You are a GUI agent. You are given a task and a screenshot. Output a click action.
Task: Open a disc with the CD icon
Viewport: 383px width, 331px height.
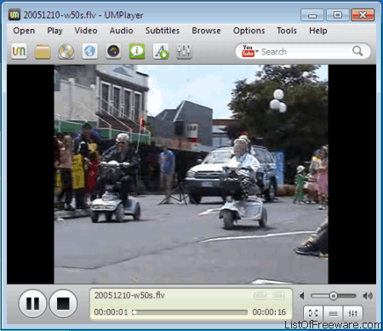pyautogui.click(x=66, y=51)
